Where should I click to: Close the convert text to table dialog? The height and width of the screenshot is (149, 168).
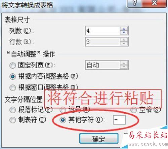(154, 3)
